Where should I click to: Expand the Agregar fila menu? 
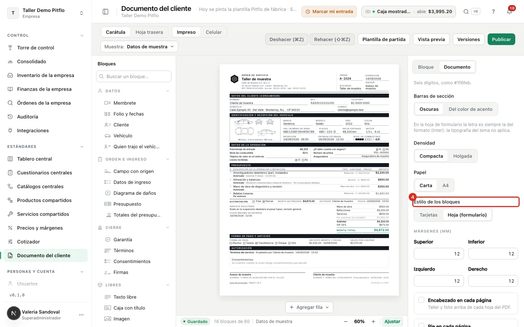(x=309, y=307)
